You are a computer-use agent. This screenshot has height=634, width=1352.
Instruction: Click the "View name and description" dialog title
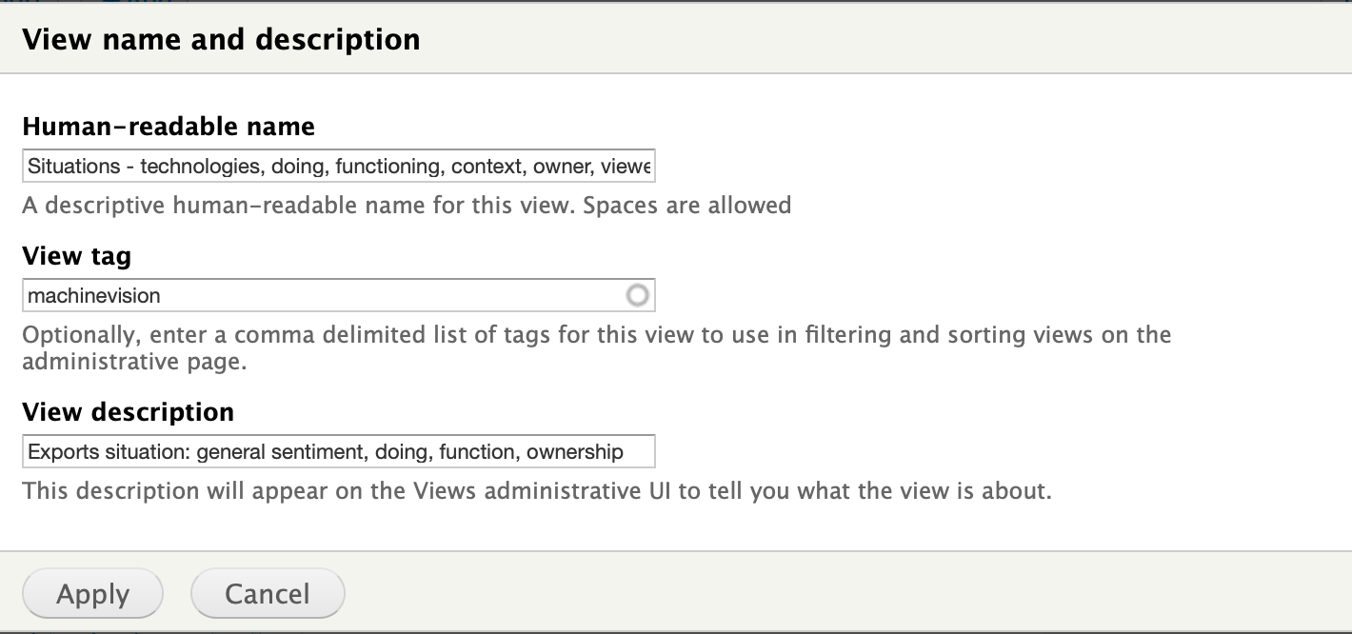click(221, 40)
